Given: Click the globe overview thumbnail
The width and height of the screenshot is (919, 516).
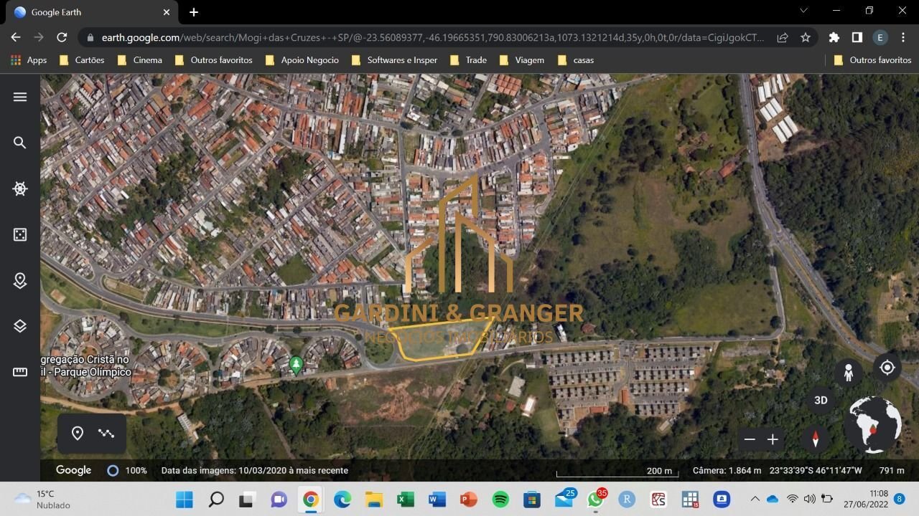Looking at the screenshot, I should 874,424.
